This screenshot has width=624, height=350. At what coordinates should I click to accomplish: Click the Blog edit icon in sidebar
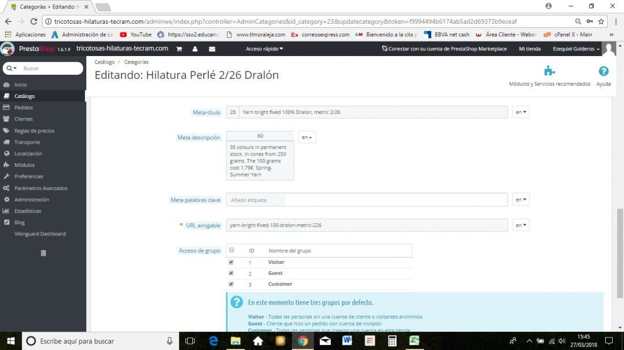pyautogui.click(x=6, y=223)
